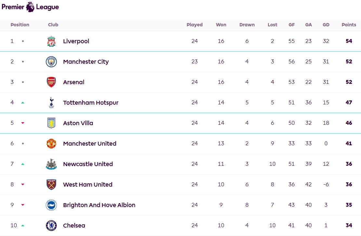361x236 pixels.
Task: Click the Aston Villa badge
Action: 51,123
